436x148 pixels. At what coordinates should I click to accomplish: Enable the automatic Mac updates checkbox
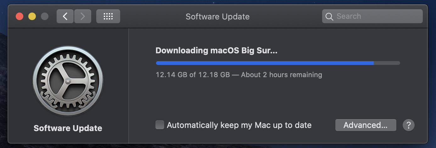pyautogui.click(x=160, y=125)
